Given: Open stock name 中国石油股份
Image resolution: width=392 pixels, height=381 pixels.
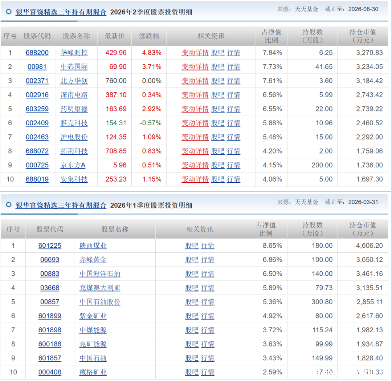Looking at the screenshot, I should (x=100, y=302).
